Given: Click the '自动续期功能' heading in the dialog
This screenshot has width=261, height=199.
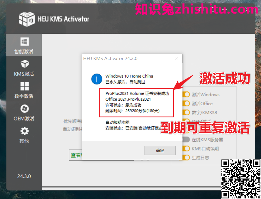Looking at the screenshot, I should [x=117, y=122].
